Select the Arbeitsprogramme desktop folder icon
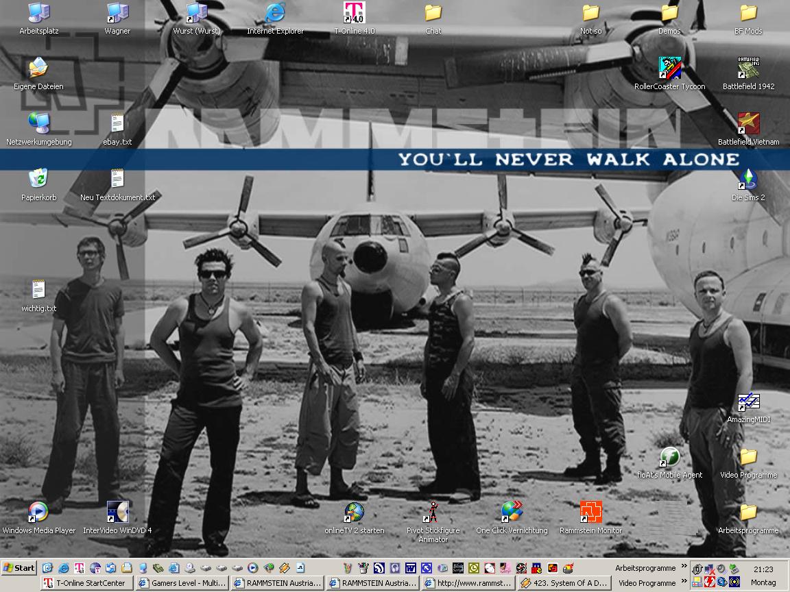The height and width of the screenshot is (592, 790). (748, 519)
